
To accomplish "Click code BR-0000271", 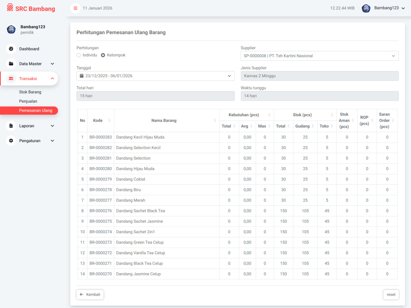I will click(x=101, y=263).
